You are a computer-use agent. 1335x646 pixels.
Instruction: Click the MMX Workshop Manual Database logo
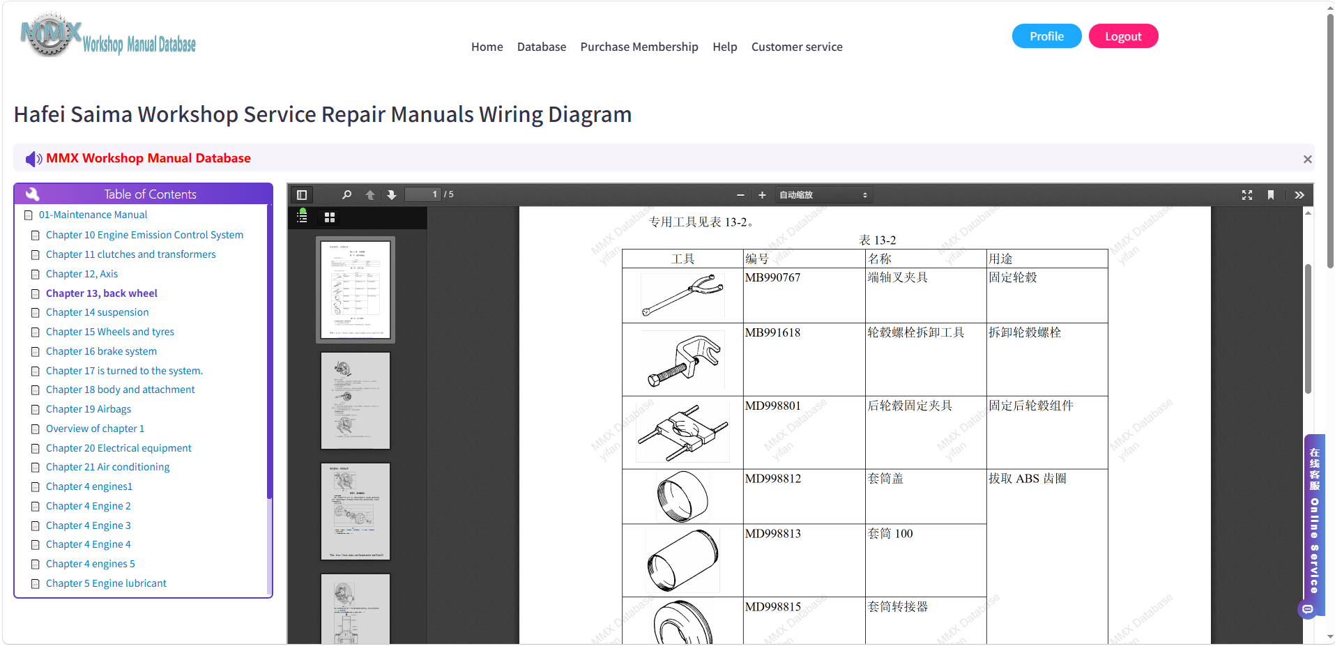pyautogui.click(x=108, y=35)
